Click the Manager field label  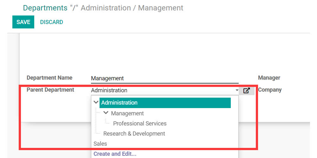pos(269,78)
